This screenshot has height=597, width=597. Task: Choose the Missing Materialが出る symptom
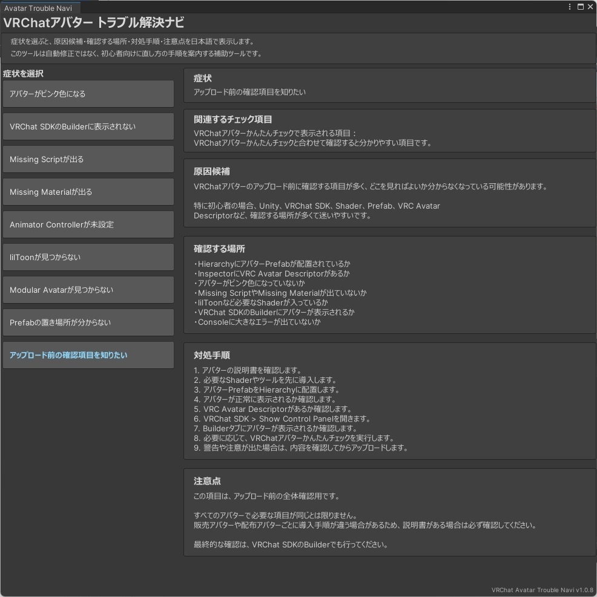88,192
